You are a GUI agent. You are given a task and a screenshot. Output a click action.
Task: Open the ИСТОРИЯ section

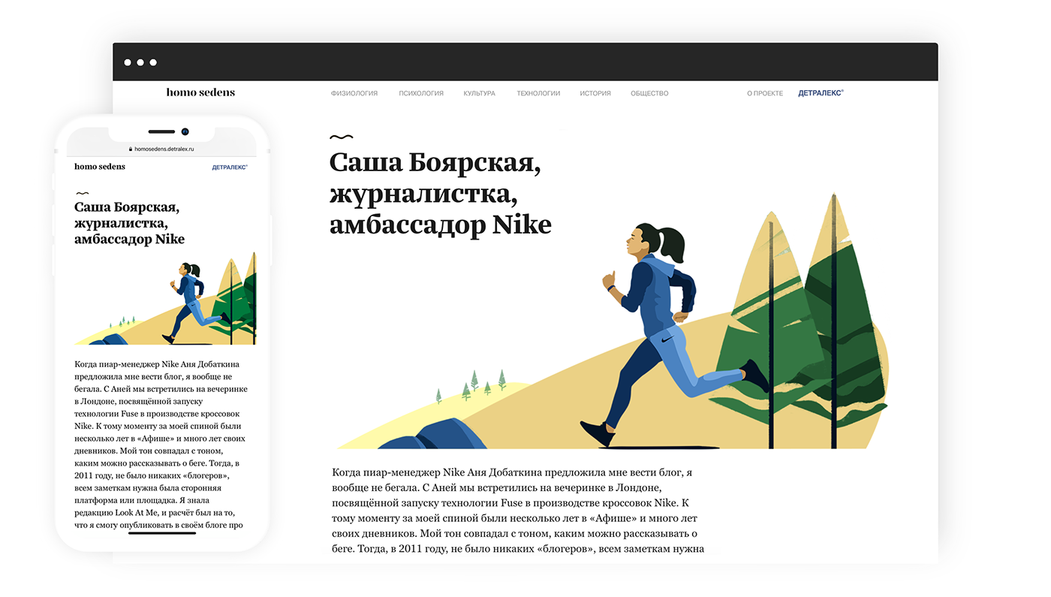595,94
